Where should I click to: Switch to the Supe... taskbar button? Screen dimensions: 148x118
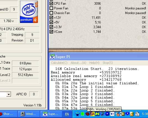[x=51, y=114]
